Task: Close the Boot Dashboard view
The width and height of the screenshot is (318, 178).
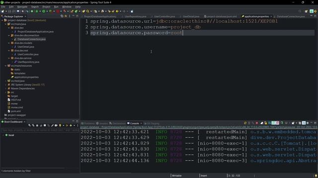Action: click(24, 122)
